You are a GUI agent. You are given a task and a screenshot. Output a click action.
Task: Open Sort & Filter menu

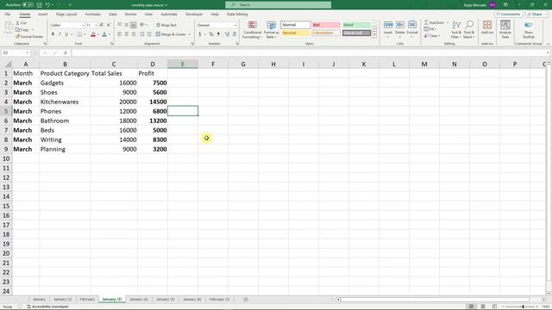pyautogui.click(x=456, y=29)
